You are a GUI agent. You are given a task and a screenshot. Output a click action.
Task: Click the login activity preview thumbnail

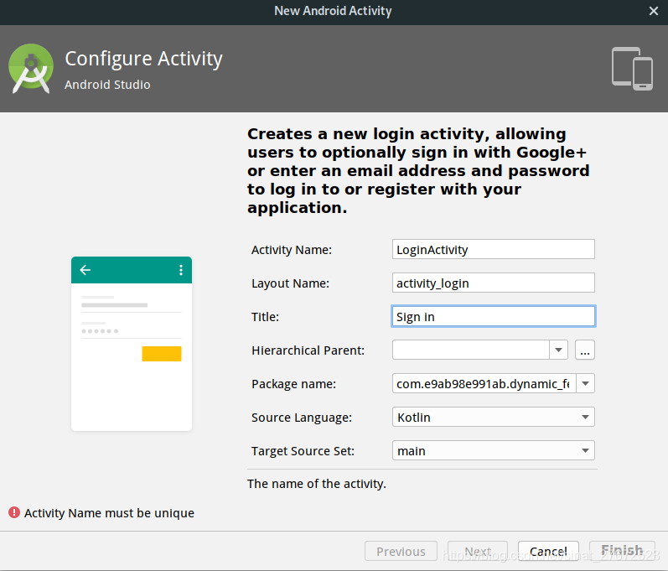[x=132, y=344]
